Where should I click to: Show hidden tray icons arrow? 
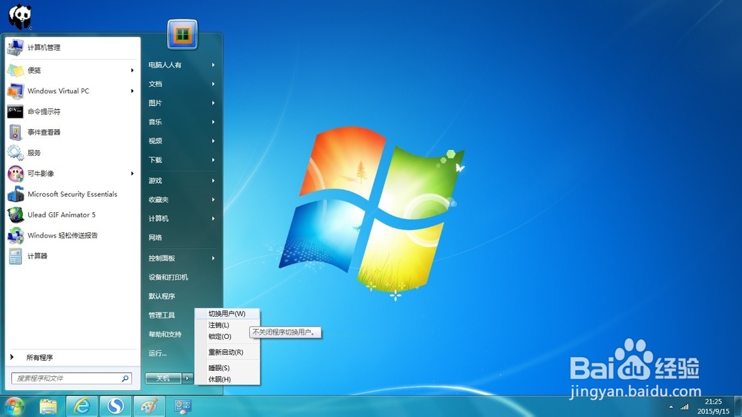671,407
